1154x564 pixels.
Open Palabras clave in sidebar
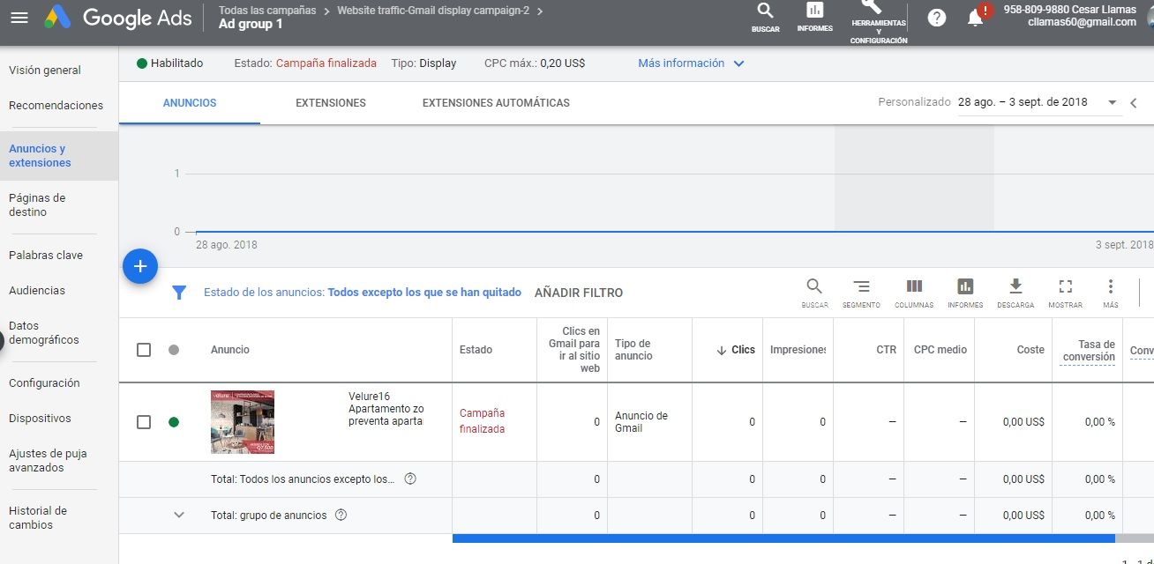pyautogui.click(x=46, y=256)
